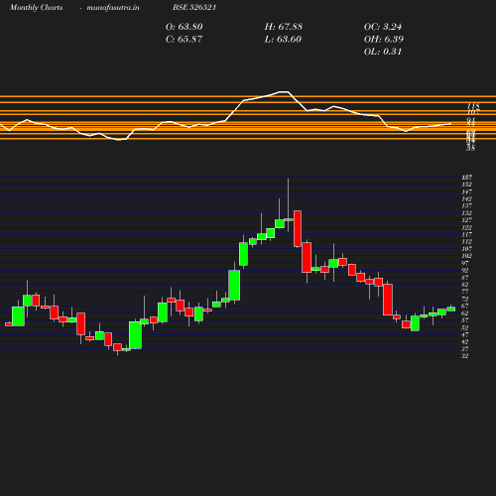Image resolution: width=496 pixels, height=496 pixels.
Task: Click the "munafasutra.in" site name text
Action: [113, 7]
